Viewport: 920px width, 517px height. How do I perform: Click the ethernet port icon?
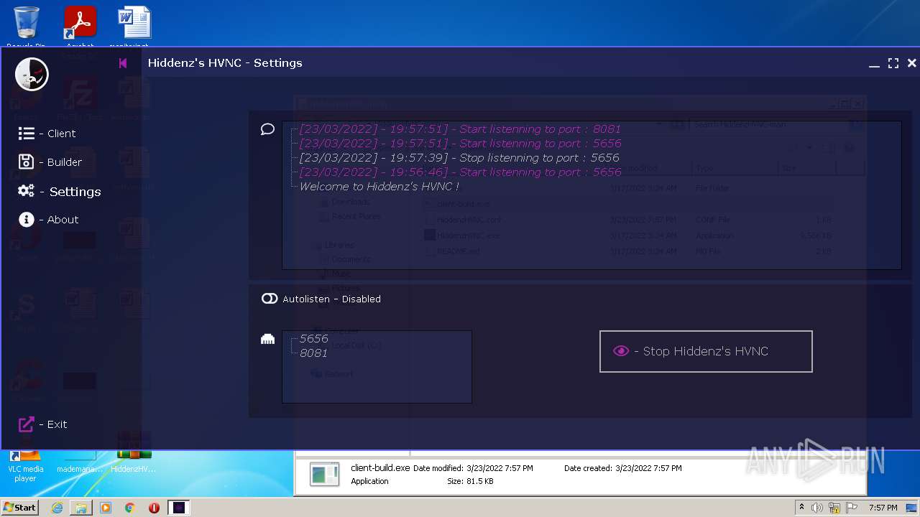point(267,339)
